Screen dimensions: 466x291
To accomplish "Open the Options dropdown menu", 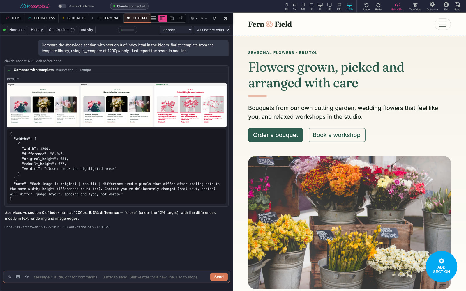I will [x=432, y=6].
